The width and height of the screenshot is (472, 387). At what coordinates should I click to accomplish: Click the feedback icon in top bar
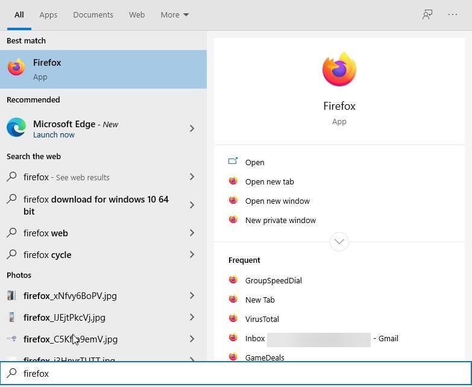pyautogui.click(x=427, y=14)
